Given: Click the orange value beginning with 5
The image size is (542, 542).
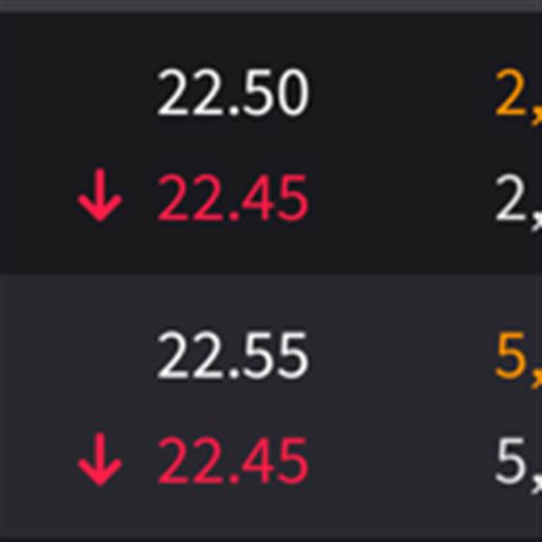Looking at the screenshot, I should 519,359.
